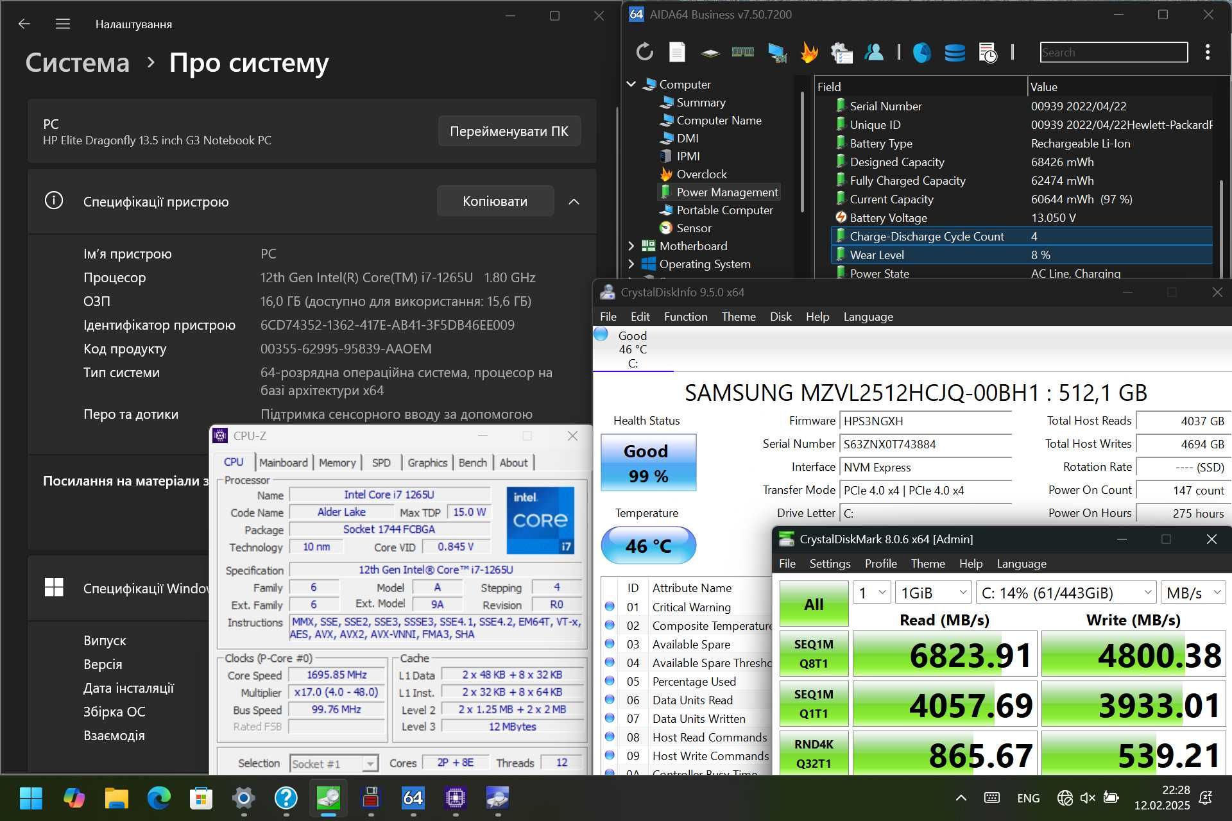Collapse device specifications section chevron
This screenshot has width=1232, height=821.
click(x=574, y=201)
